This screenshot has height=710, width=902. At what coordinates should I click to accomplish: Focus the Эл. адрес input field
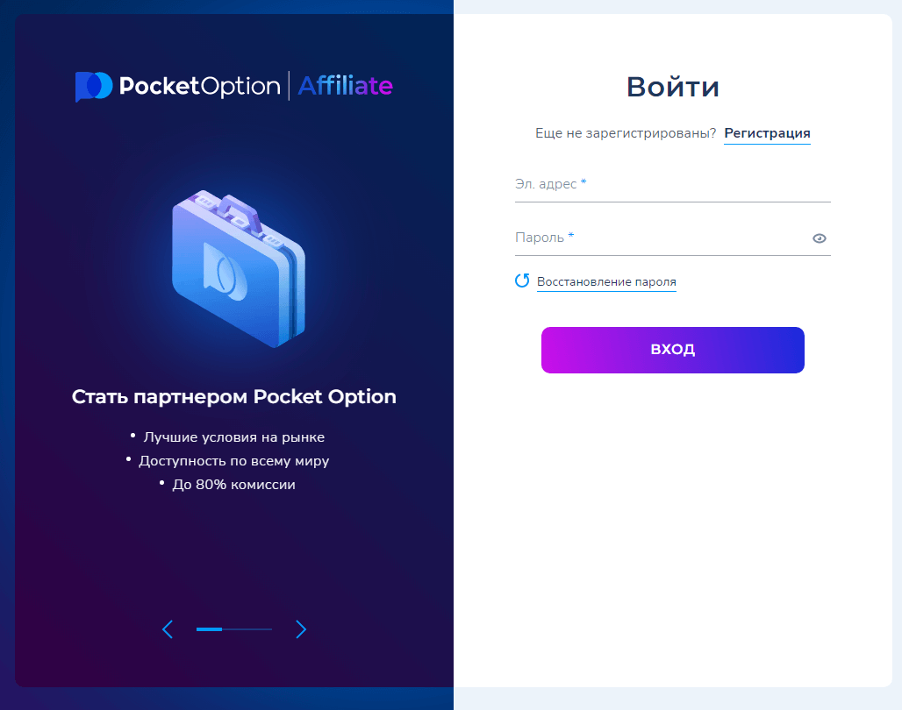[x=672, y=185]
